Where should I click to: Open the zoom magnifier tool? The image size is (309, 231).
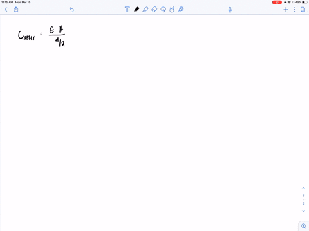(x=304, y=226)
